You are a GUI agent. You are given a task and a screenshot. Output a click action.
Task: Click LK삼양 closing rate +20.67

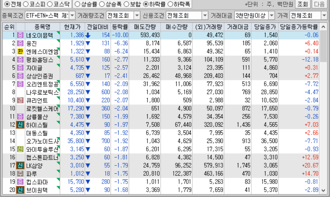tap(310, 165)
